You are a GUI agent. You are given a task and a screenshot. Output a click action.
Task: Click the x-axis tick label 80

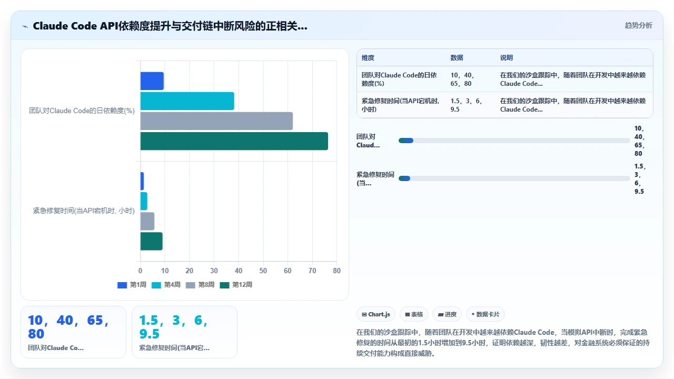(337, 271)
